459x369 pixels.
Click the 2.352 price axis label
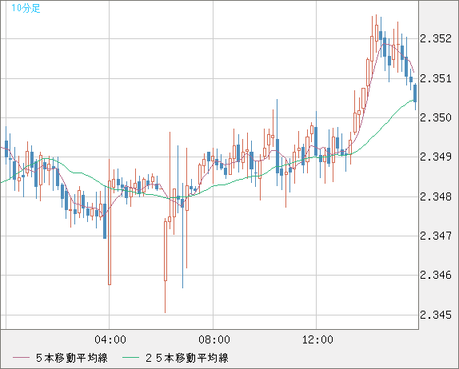[436, 38]
